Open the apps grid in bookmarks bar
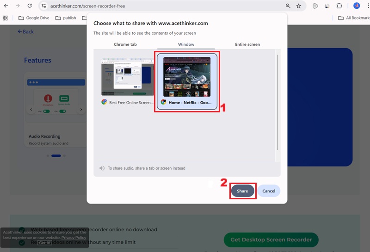 click(6, 18)
